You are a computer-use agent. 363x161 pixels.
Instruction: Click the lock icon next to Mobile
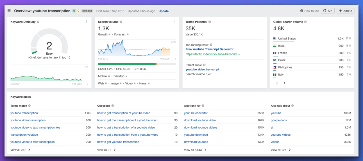pos(109,76)
